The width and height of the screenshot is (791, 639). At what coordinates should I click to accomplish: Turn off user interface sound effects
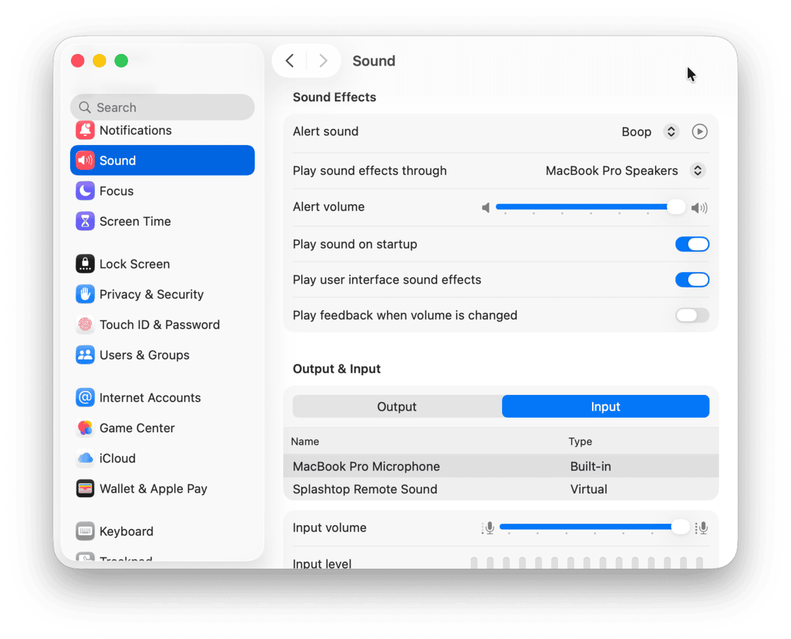click(x=691, y=279)
